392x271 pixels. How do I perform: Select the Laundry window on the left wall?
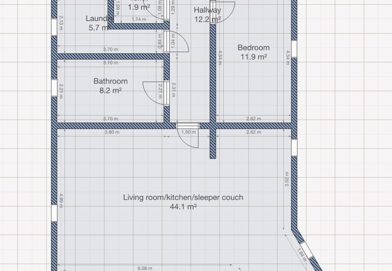[54, 27]
